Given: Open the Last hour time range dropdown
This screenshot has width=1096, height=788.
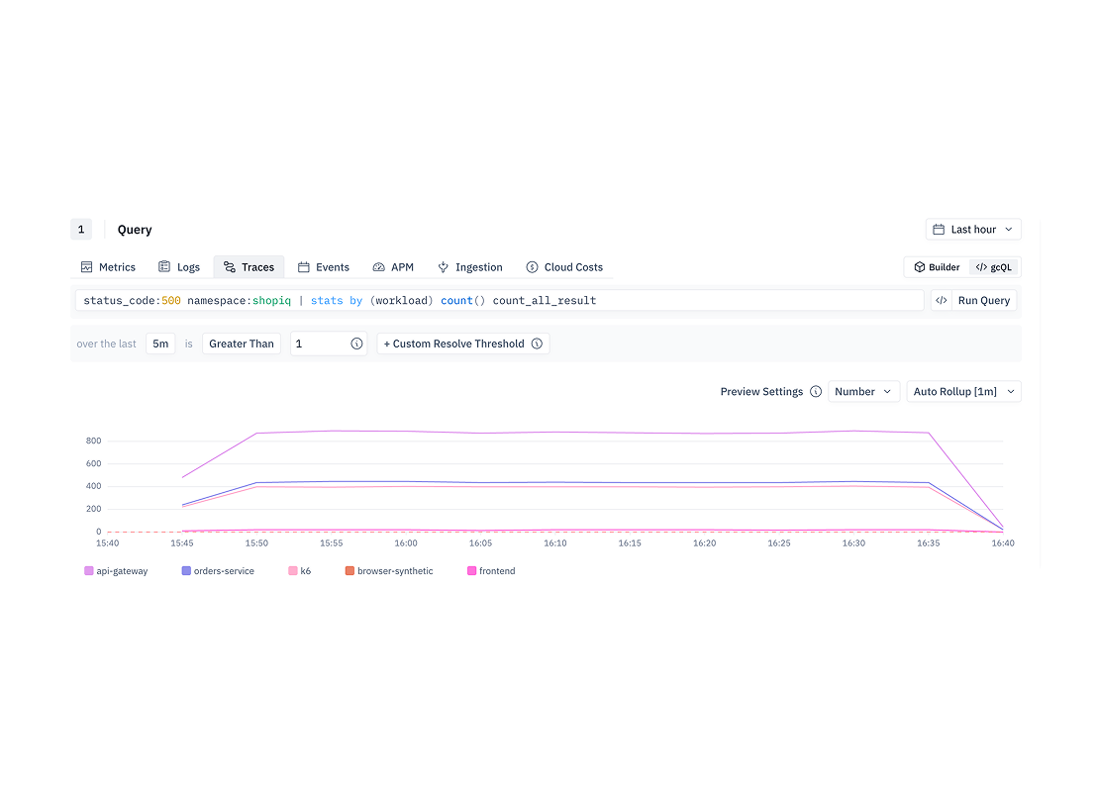Looking at the screenshot, I should click(x=973, y=230).
